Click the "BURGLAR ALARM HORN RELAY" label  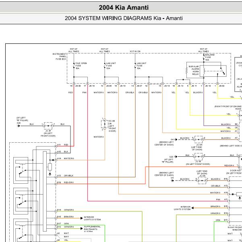pos(194,70)
